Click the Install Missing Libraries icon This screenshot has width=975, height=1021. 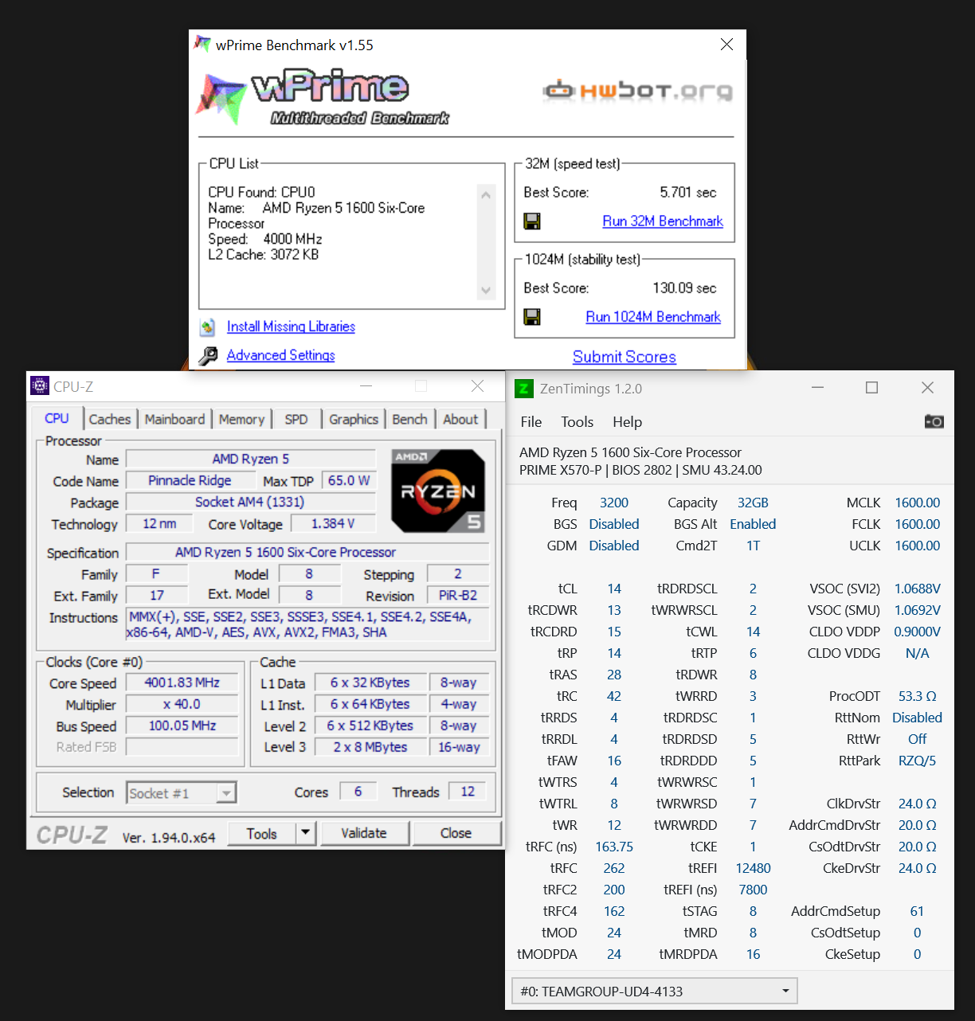(208, 327)
